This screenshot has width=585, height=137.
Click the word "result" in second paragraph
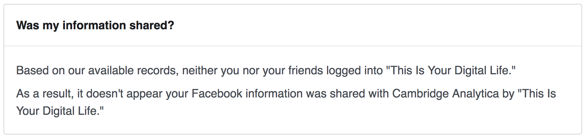(58, 94)
